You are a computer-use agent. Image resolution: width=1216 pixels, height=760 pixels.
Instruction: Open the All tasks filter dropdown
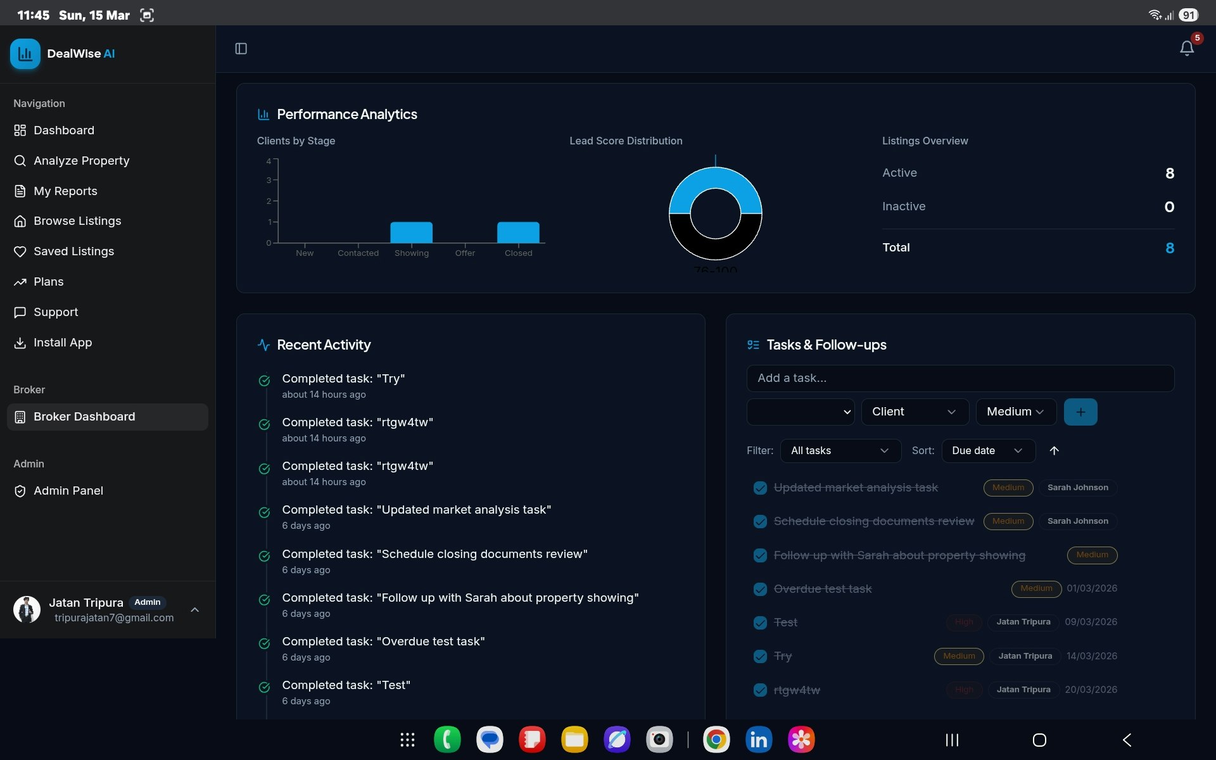pyautogui.click(x=840, y=450)
